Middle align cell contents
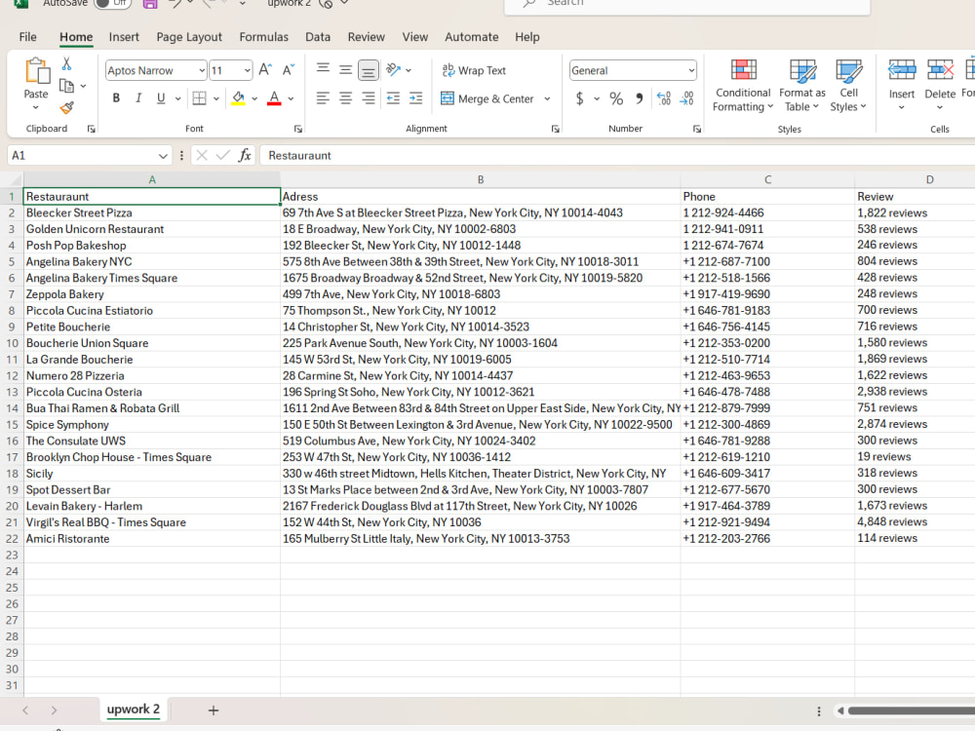The height and width of the screenshot is (731, 975). tap(346, 69)
